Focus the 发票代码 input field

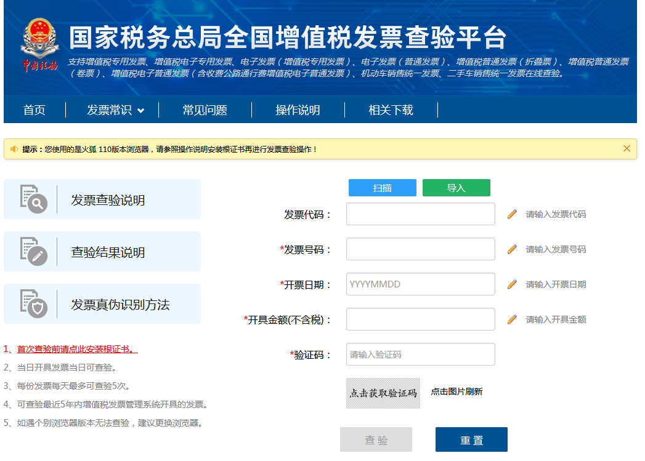pyautogui.click(x=420, y=214)
